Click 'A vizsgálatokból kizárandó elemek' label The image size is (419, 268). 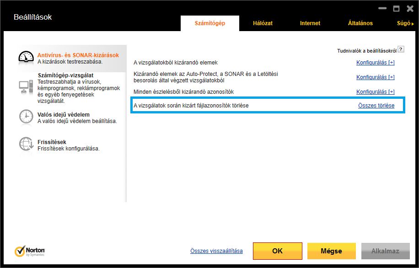[x=176, y=63]
